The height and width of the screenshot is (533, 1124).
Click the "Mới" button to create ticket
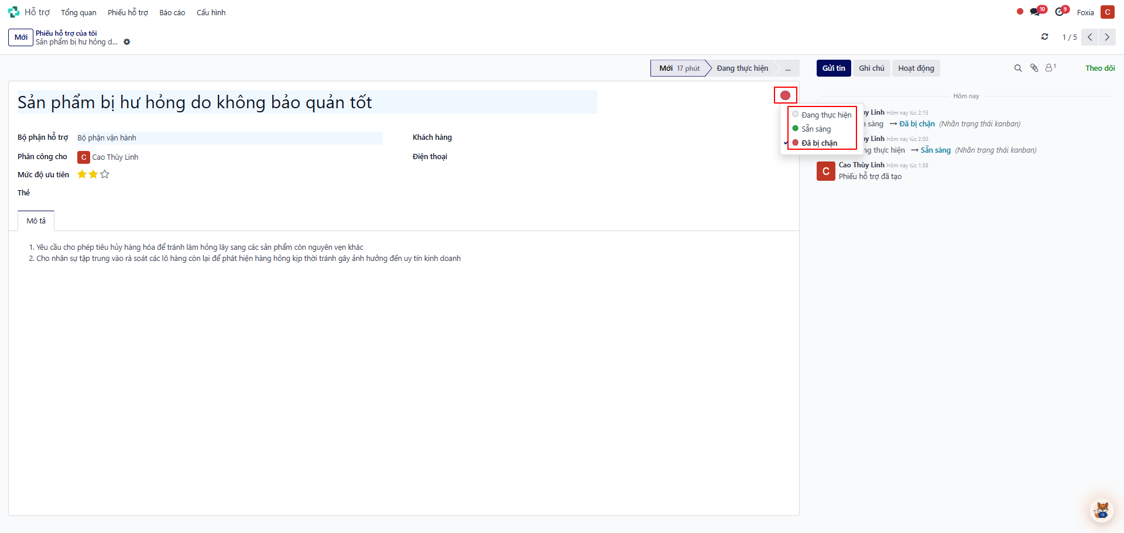tap(20, 37)
